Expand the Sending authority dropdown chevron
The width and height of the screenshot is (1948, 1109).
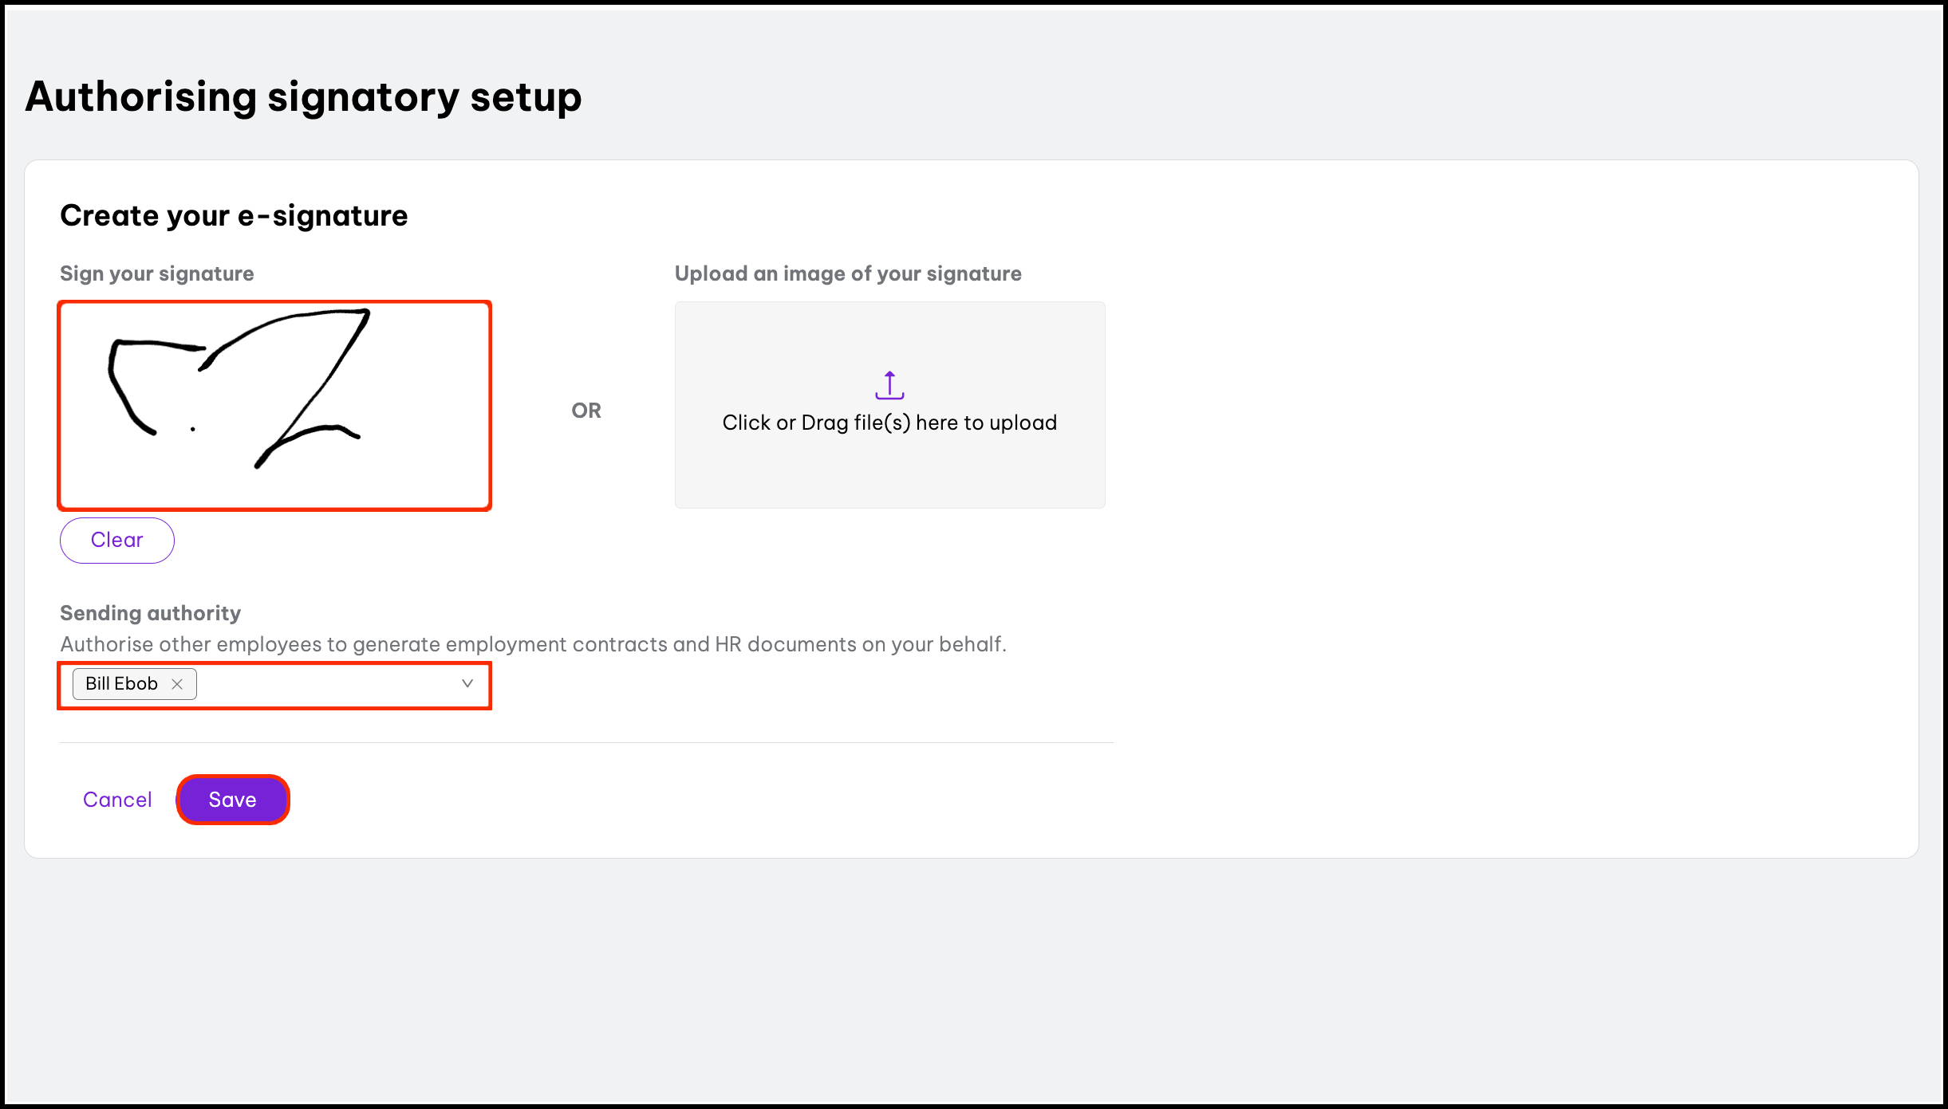click(467, 683)
